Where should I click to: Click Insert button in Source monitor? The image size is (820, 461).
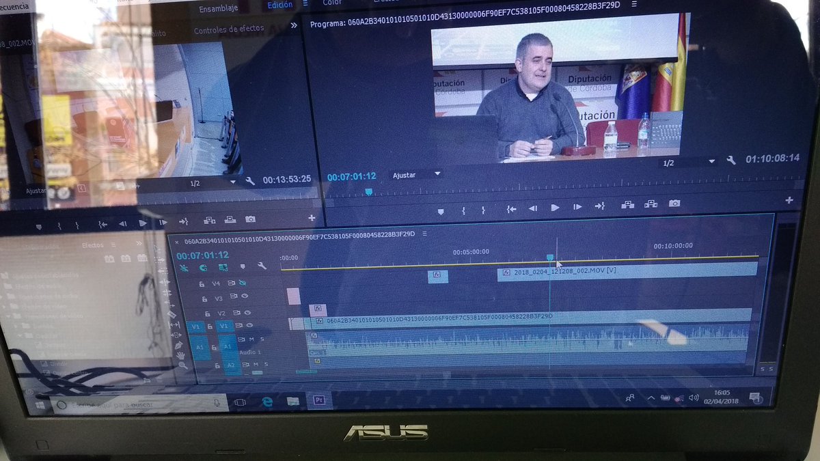[x=209, y=221]
